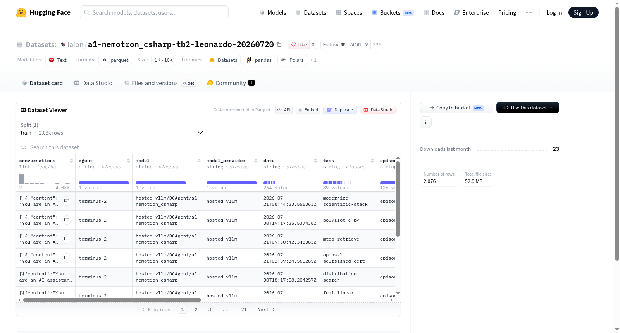Go to page 2 of results
620x333 pixels.
click(196, 309)
